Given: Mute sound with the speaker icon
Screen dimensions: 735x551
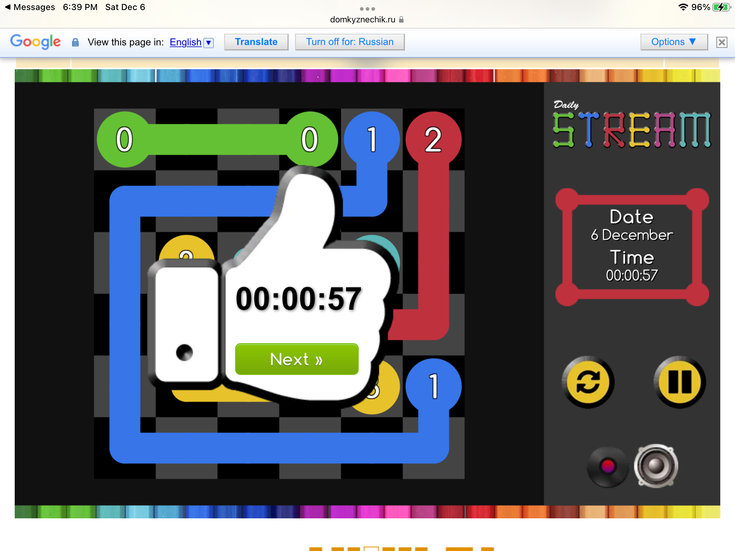Looking at the screenshot, I should coord(656,466).
